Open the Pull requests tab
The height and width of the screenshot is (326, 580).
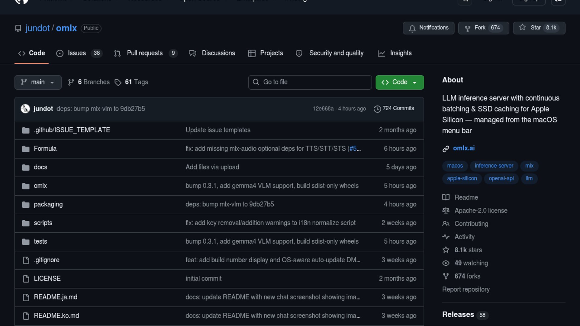[x=145, y=53]
